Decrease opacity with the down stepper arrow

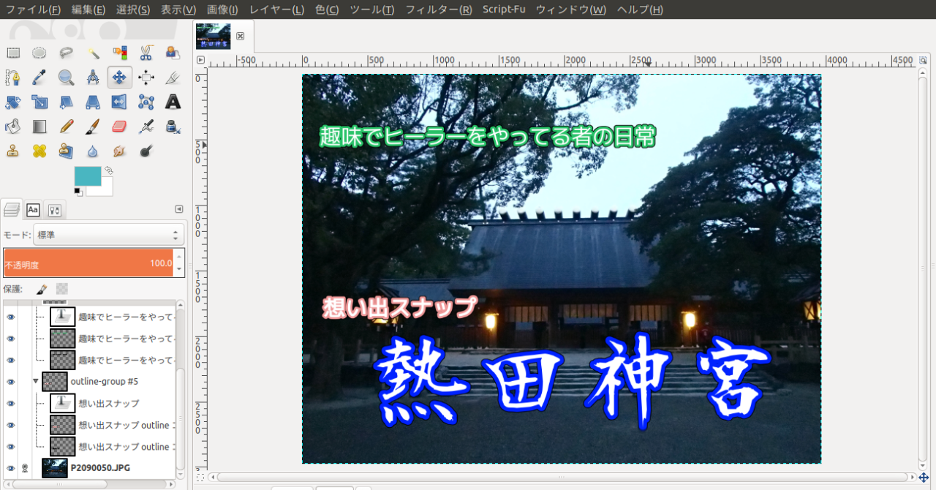180,269
